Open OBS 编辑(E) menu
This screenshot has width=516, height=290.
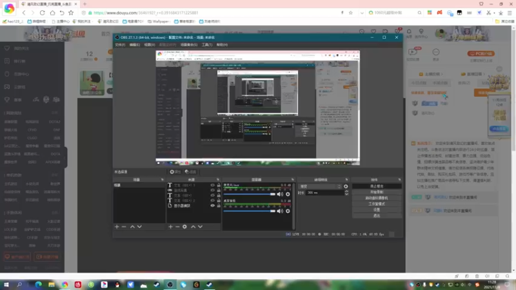click(x=135, y=44)
